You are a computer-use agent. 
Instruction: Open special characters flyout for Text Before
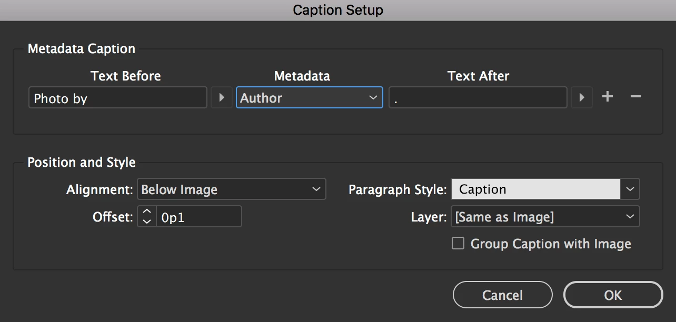(222, 98)
